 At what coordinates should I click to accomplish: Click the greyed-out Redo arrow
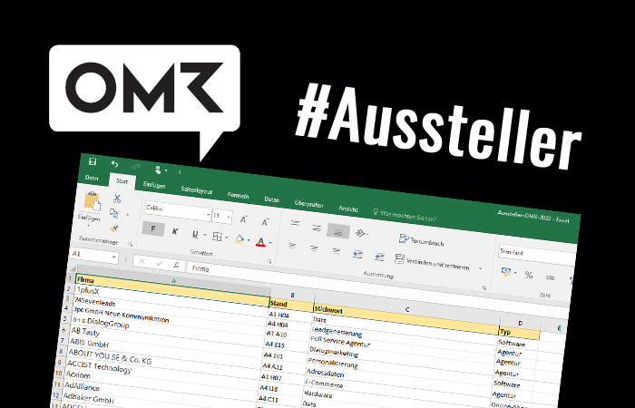click(136, 166)
